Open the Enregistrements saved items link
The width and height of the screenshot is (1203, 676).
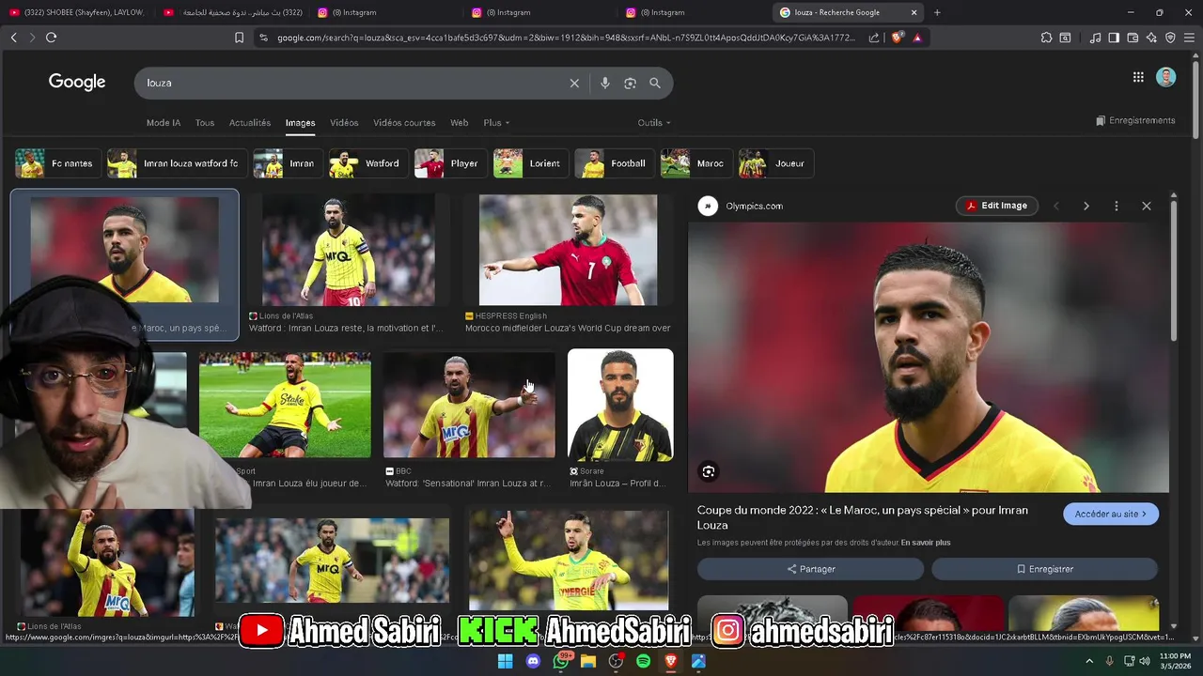coord(1135,120)
